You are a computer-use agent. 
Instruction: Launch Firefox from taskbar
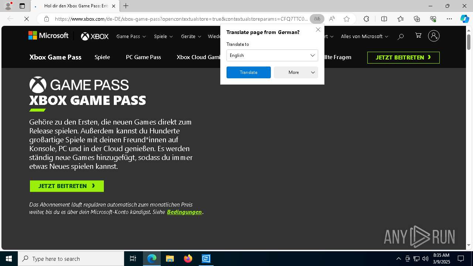pos(188,259)
